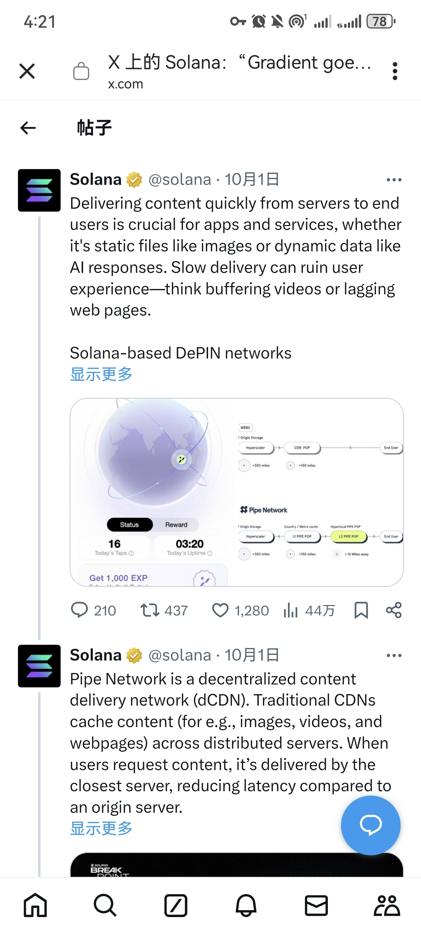Reply to the post with 210 comments
421x932 pixels.
80,610
